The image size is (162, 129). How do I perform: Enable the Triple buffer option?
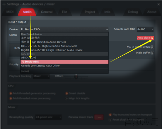tap(152, 53)
